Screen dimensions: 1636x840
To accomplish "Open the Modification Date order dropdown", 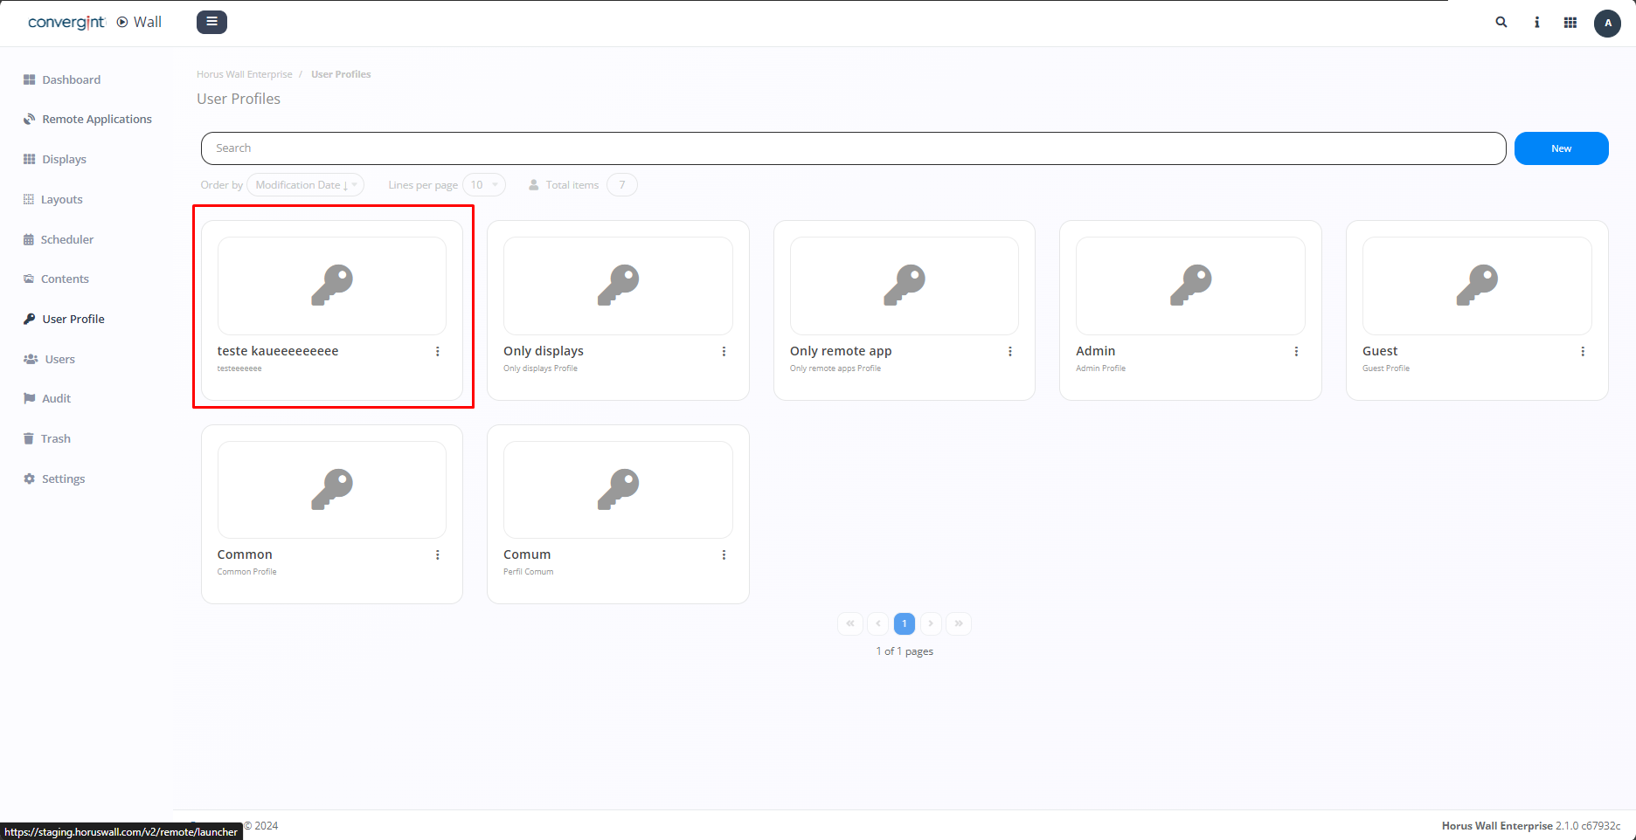I will [x=304, y=184].
